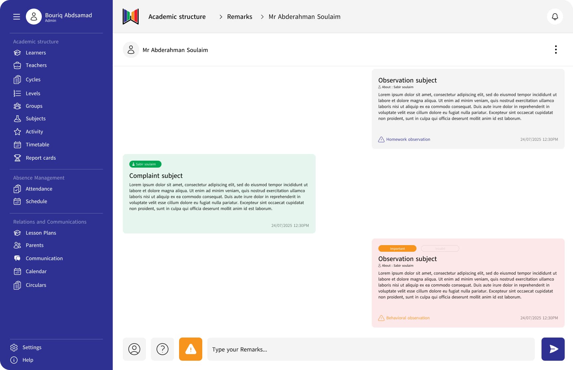Navigate to Academic structure breadcrumb
The width and height of the screenshot is (573, 370).
pyautogui.click(x=177, y=17)
